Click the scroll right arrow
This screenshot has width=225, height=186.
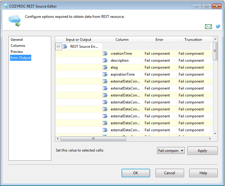click(210, 139)
